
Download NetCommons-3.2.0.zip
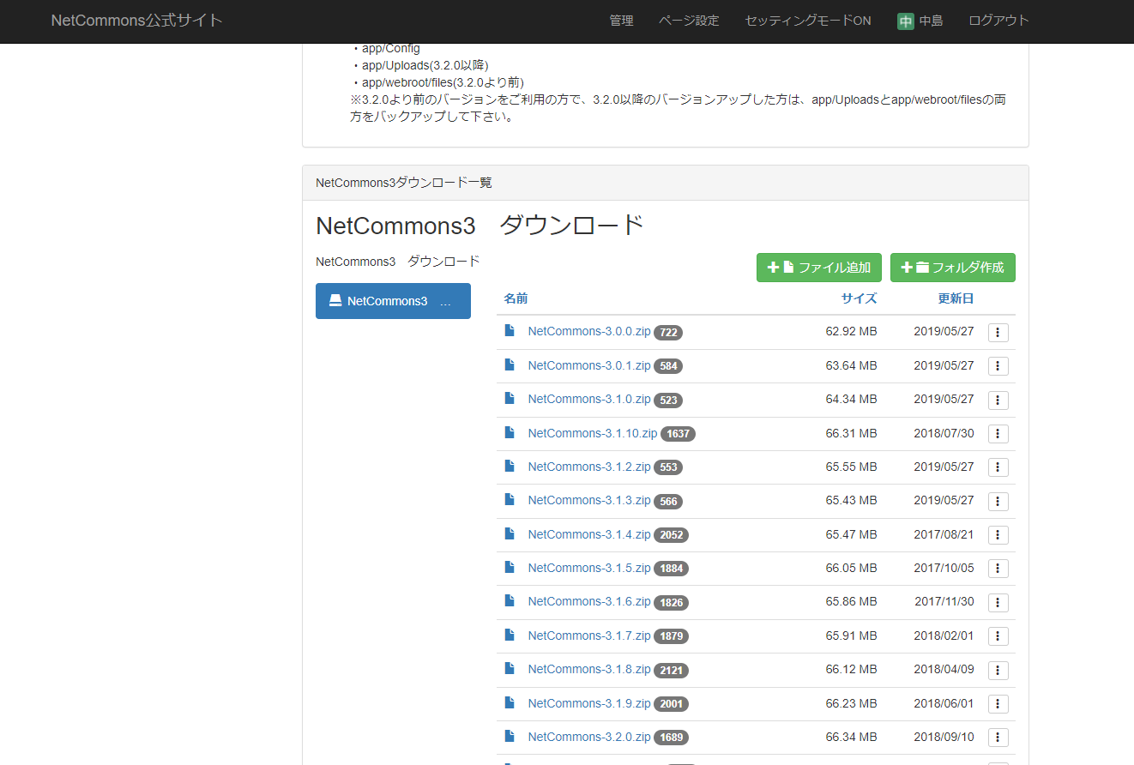point(589,737)
